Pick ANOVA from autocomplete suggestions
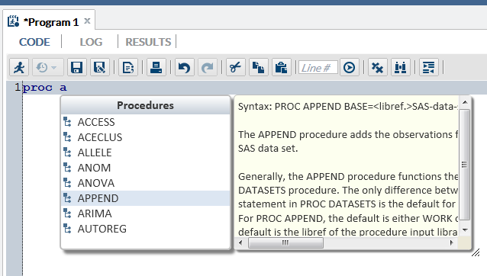The height and width of the screenshot is (276, 487). click(x=145, y=183)
